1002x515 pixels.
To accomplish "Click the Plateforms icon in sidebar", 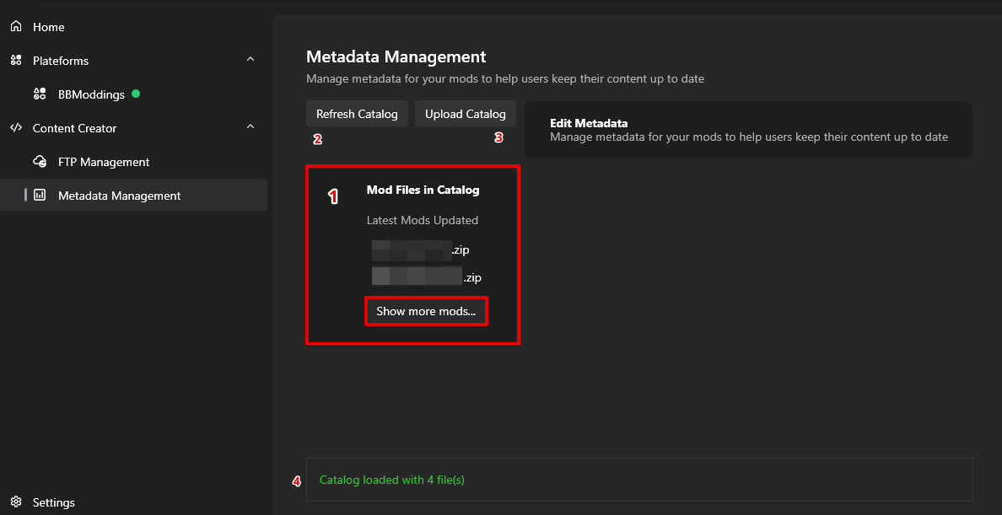I will click(15, 61).
